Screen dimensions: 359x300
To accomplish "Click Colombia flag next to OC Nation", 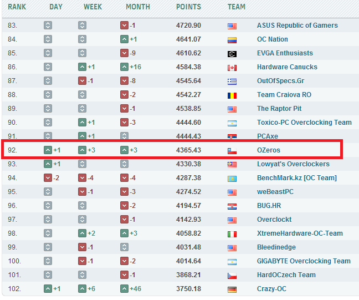I will (232, 40).
